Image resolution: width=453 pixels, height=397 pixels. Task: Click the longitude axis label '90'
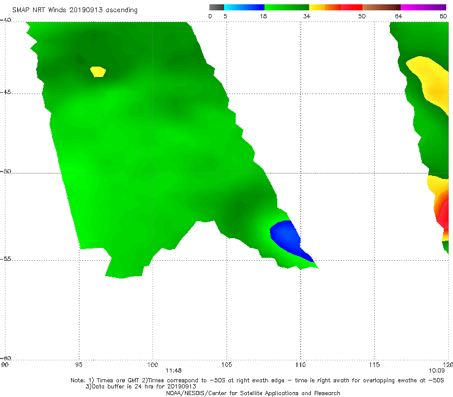pos(5,365)
